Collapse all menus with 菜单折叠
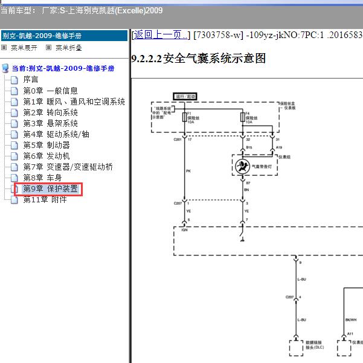The height and width of the screenshot is (363, 363). [68, 48]
